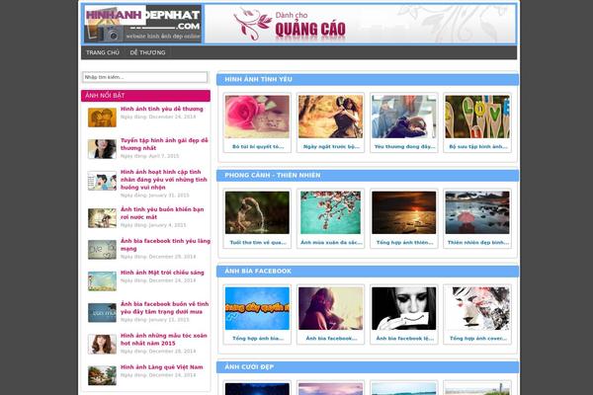Click sidebar thumbnail beside Tuyển tập hình ảnh gái đẹp
This screenshot has width=593, height=395.
(102, 149)
